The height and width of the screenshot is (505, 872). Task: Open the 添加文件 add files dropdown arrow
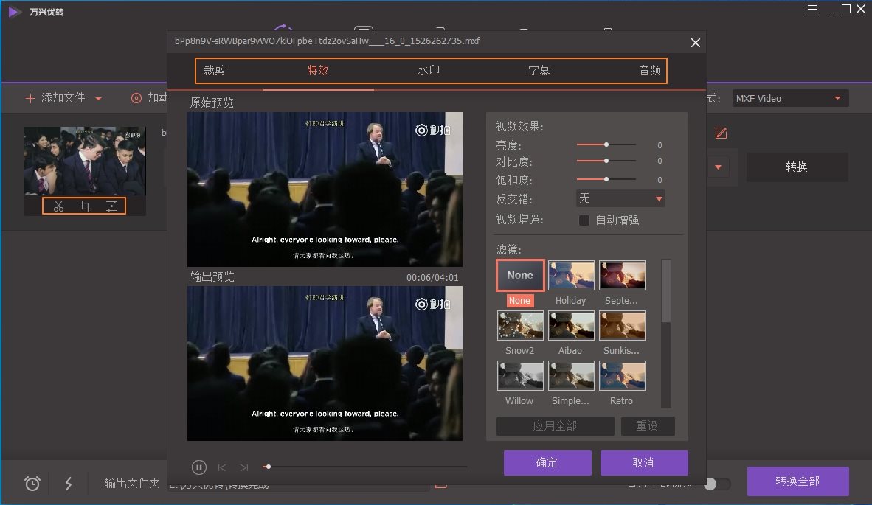(x=100, y=97)
